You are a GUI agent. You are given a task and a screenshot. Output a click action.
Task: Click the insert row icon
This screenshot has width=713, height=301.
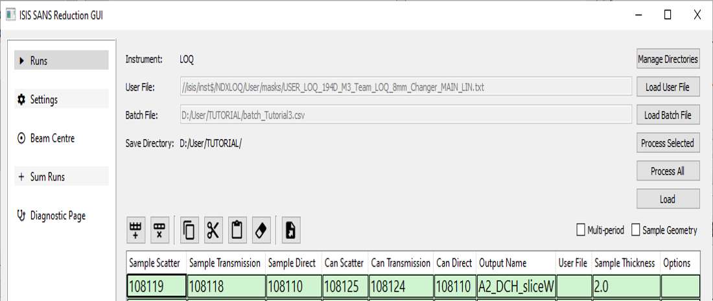[136, 230]
